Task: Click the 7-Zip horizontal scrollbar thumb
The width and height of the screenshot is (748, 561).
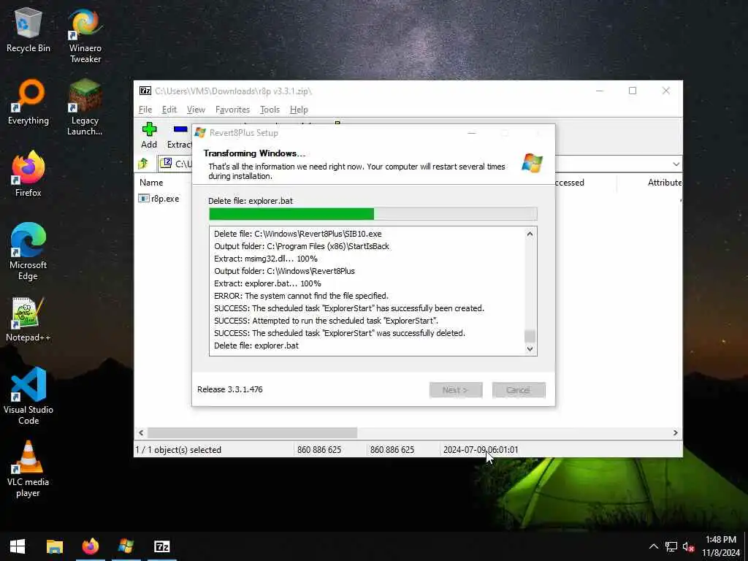Action: [252, 432]
